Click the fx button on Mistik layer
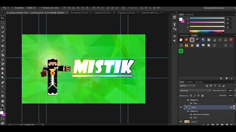This screenshot has width=236, height=132. click(231, 107)
